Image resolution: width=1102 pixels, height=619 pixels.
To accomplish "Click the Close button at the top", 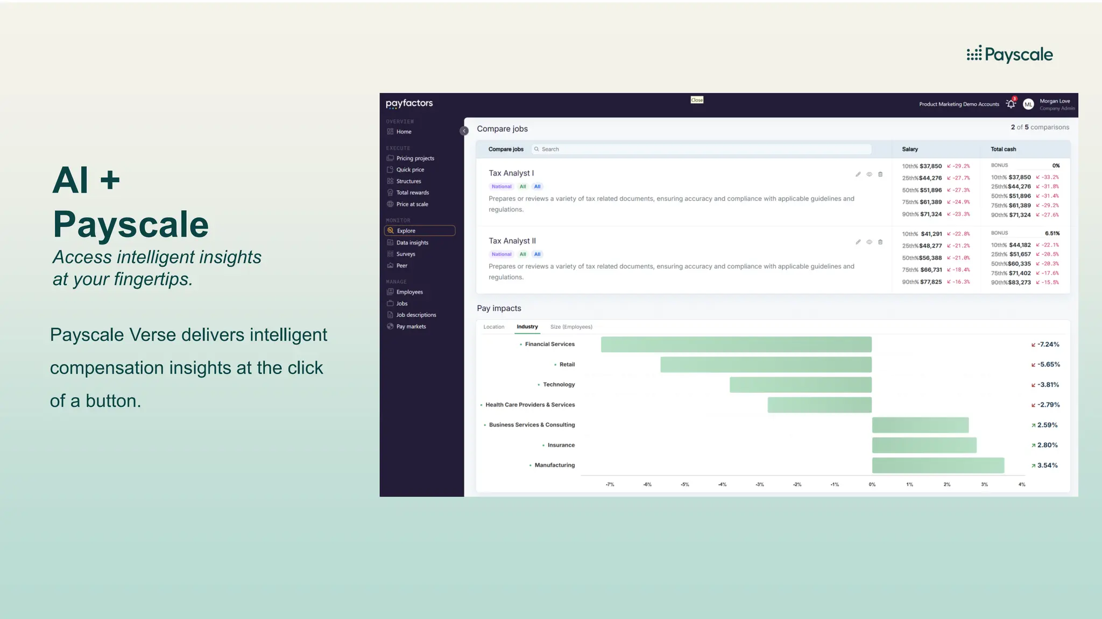I will point(697,100).
